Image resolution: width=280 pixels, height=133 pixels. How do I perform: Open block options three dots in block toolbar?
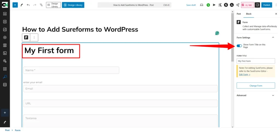[x=34, y=37]
